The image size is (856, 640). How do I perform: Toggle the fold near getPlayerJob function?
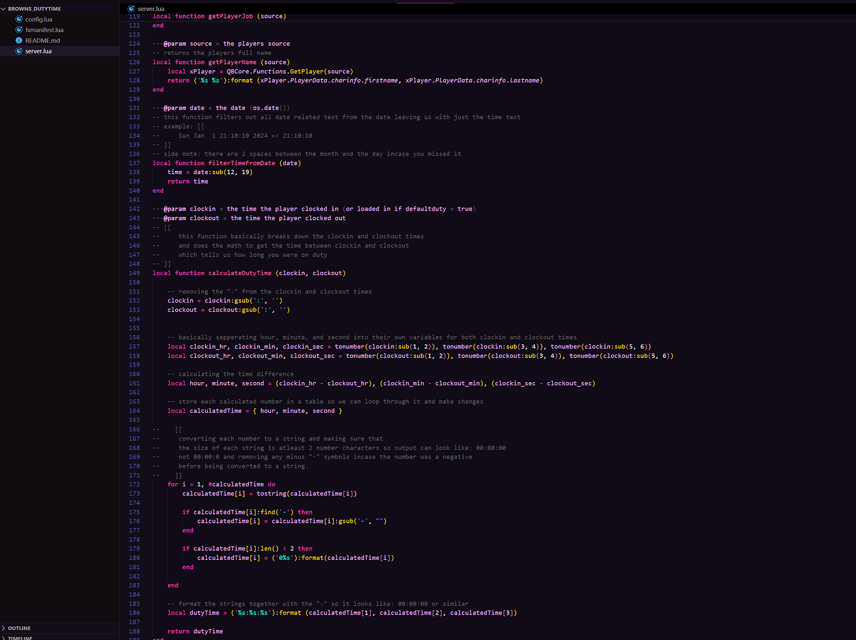tap(146, 16)
